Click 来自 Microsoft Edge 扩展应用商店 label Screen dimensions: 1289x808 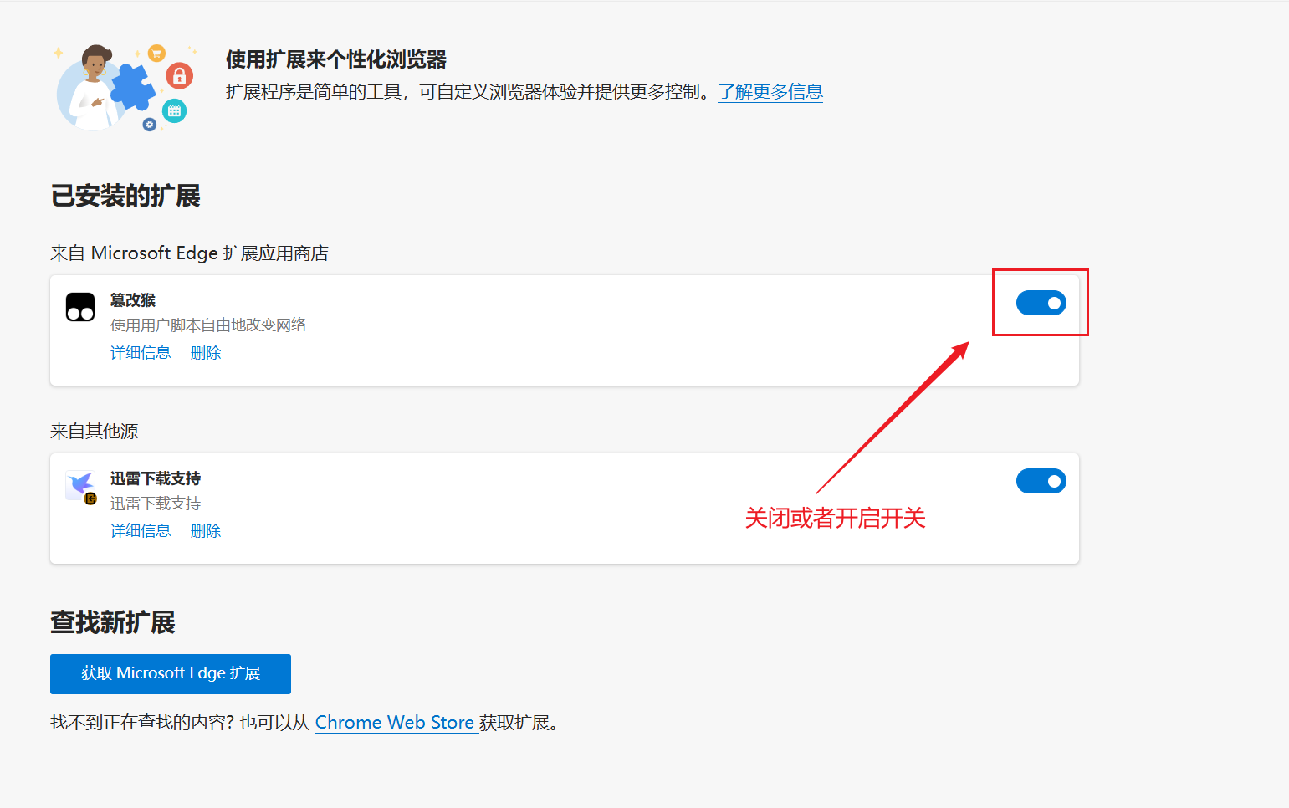pos(189,253)
